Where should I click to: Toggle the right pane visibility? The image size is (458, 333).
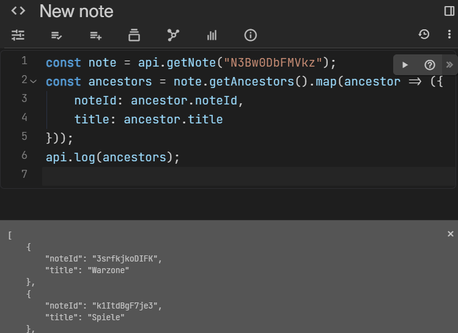click(449, 11)
